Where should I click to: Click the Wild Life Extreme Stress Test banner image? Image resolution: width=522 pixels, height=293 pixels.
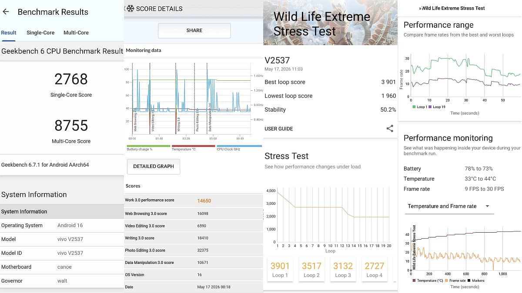point(330,23)
